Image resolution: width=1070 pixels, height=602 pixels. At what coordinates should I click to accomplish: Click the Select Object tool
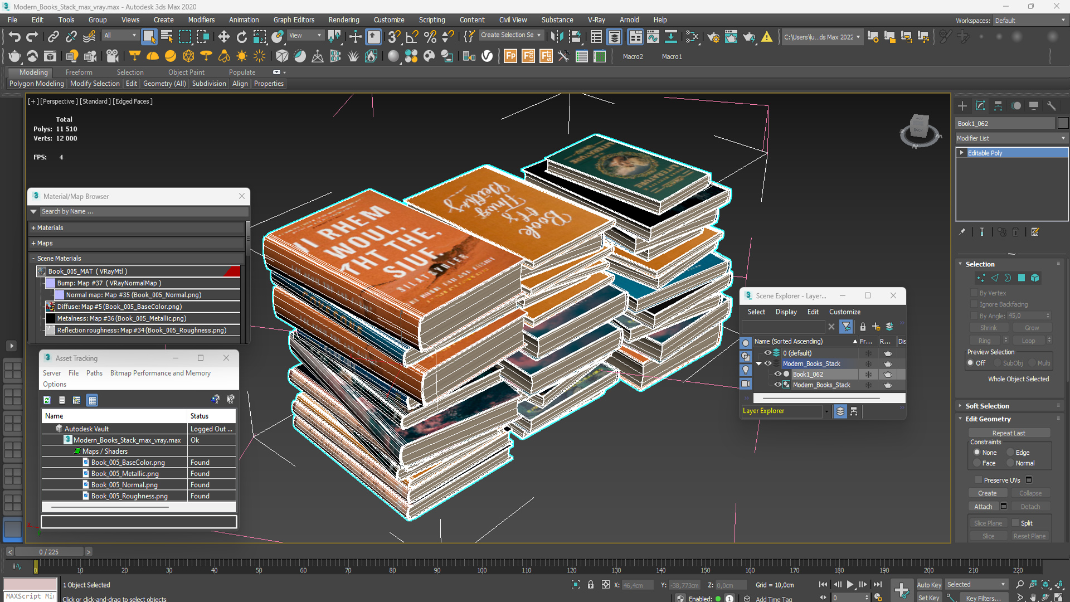(149, 37)
